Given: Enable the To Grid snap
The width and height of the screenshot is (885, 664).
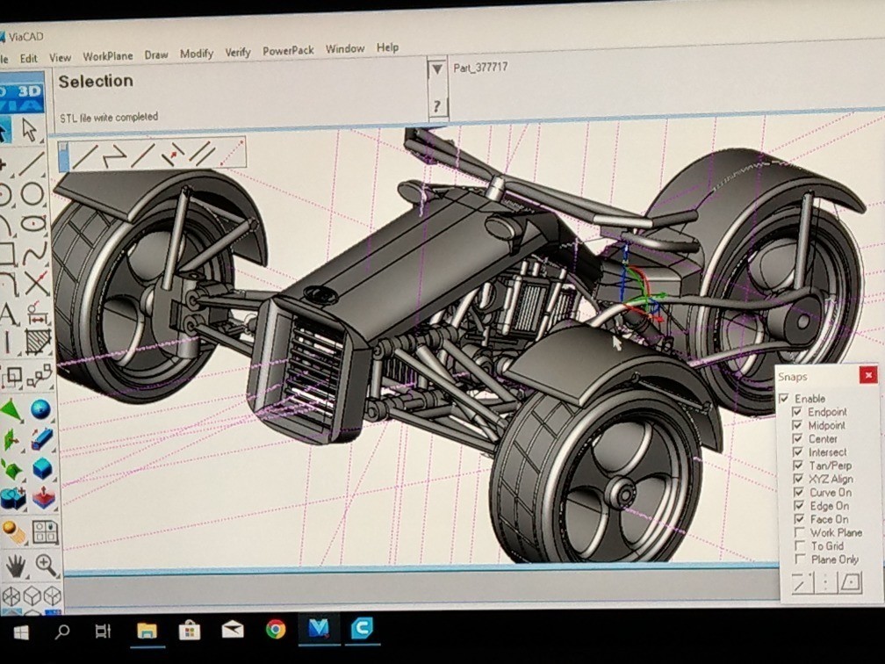Looking at the screenshot, I should coord(799,545).
